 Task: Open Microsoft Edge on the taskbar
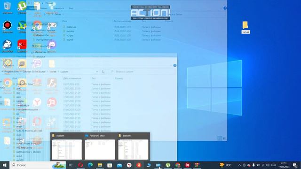point(90,165)
